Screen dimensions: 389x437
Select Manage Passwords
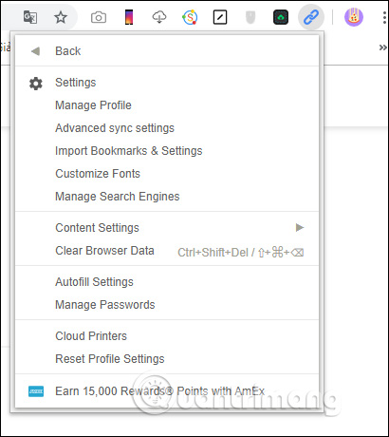pyautogui.click(x=167, y=305)
